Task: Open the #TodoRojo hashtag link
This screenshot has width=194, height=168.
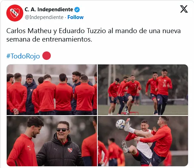Action: coord(23,56)
